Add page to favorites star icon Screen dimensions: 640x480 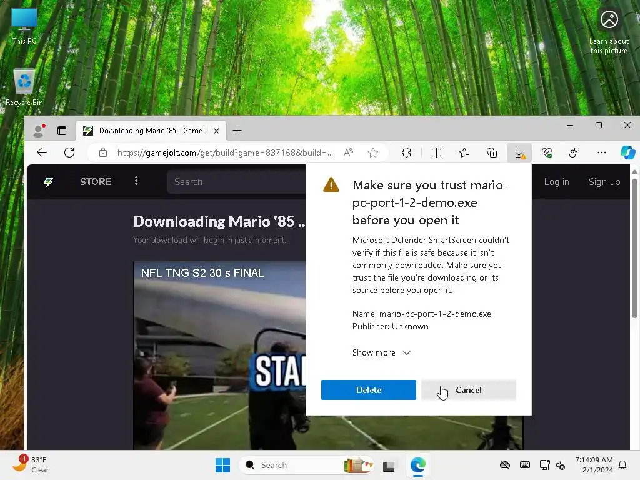click(x=372, y=152)
